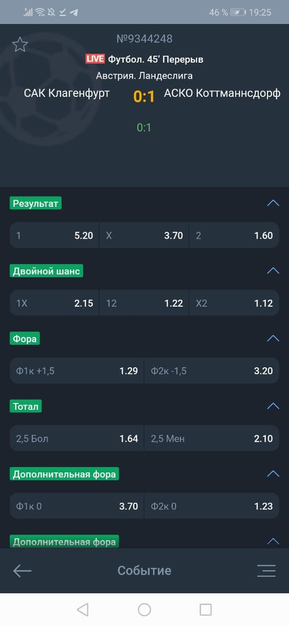Viewport: 289px width, 626px height.
Task: Choose handicap Ф1к +1,5 at 1.29
Action: click(77, 371)
